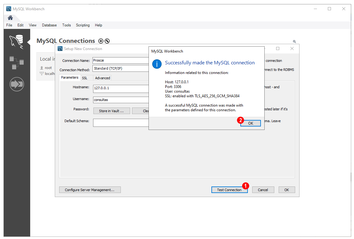Open the View menu
Image resolution: width=354 pixels, height=239 pixels.
(x=32, y=25)
